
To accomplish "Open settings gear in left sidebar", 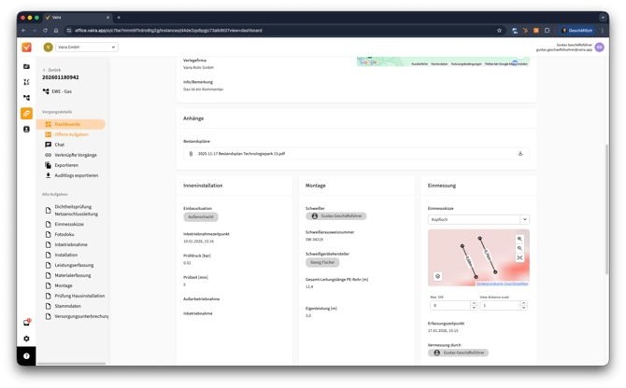I will pos(26,339).
